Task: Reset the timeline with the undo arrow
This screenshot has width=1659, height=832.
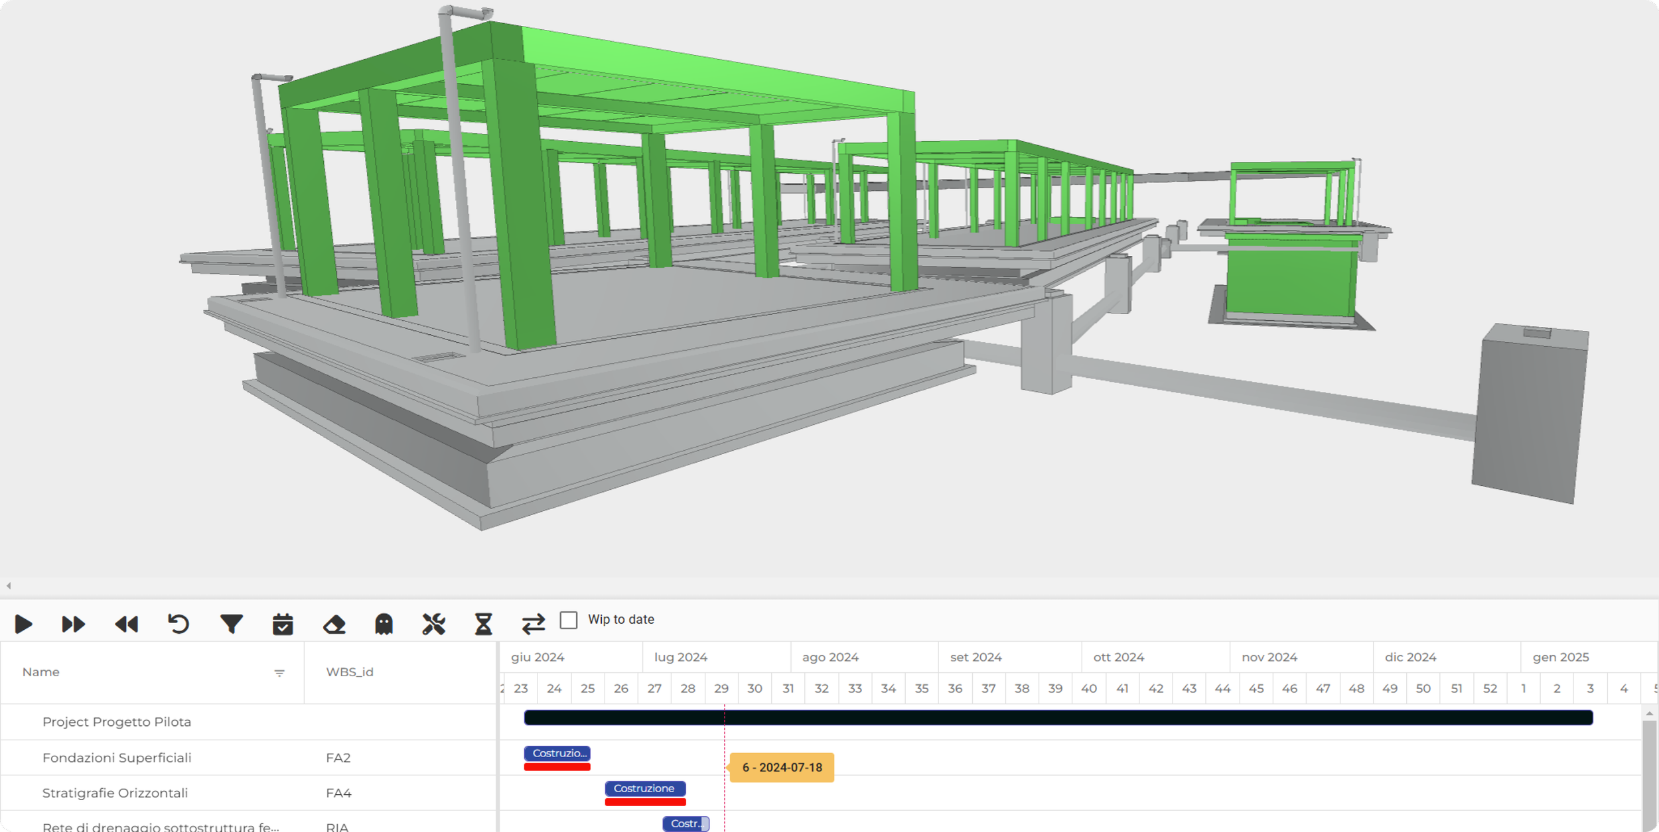Action: click(179, 624)
